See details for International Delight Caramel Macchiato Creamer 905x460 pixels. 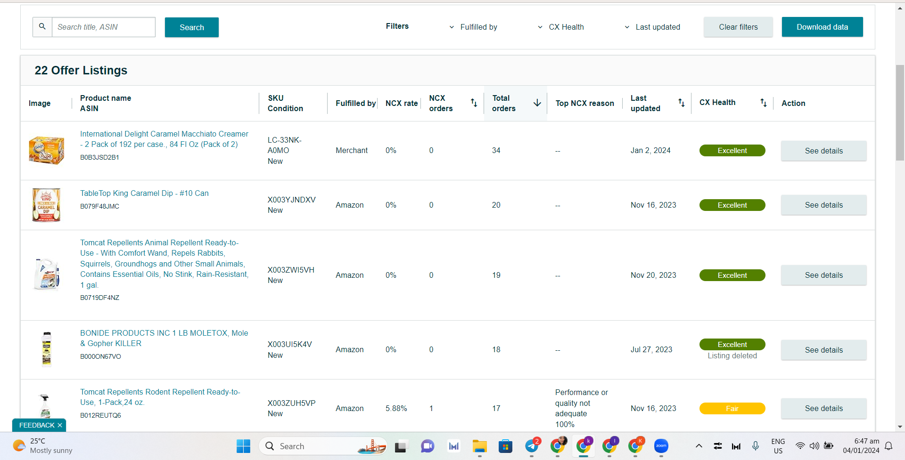[x=824, y=151]
